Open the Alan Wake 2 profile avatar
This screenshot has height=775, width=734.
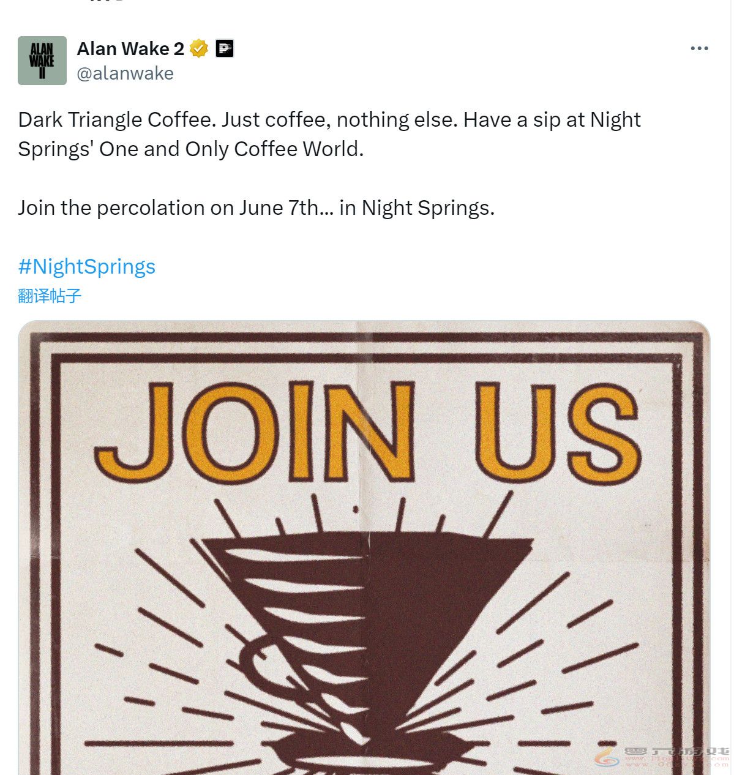[x=42, y=61]
